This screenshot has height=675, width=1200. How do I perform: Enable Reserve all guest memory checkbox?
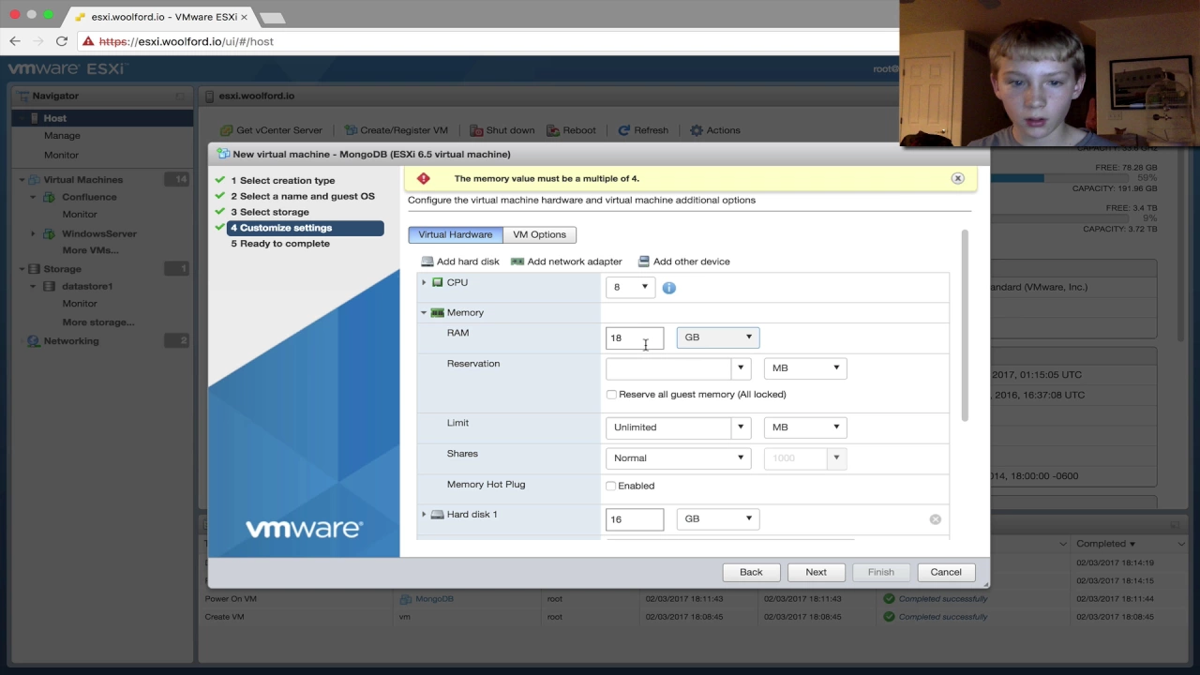click(x=611, y=395)
